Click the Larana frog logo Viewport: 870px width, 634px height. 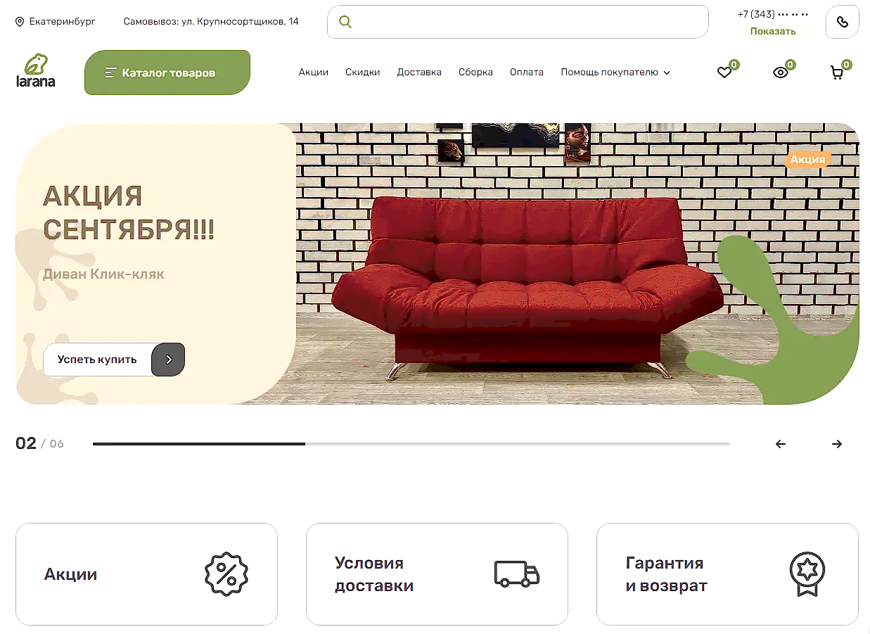pyautogui.click(x=35, y=71)
